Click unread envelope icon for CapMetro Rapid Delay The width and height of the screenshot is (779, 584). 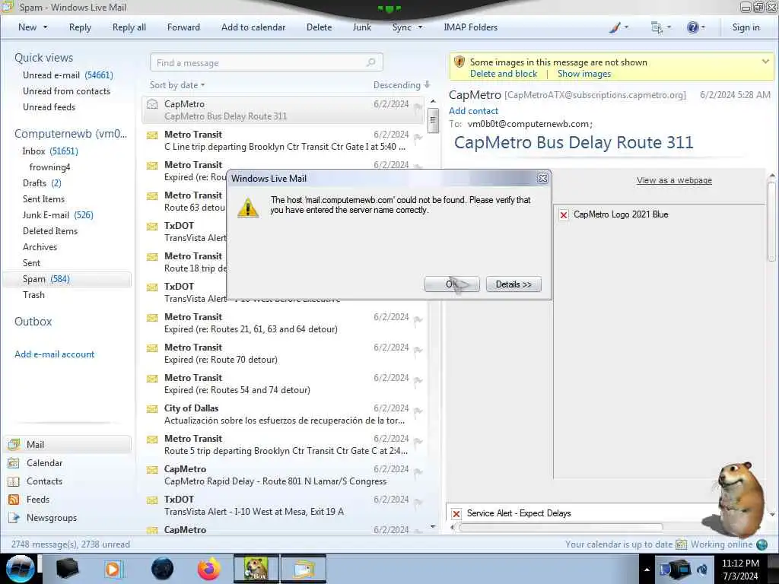tap(152, 470)
